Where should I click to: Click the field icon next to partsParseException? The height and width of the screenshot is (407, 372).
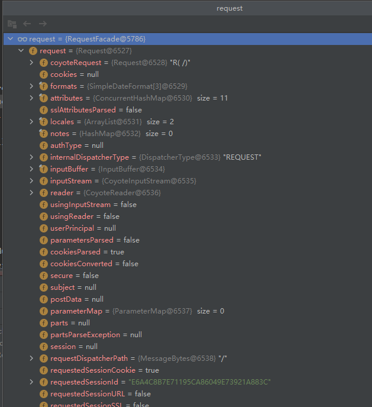pos(44,335)
